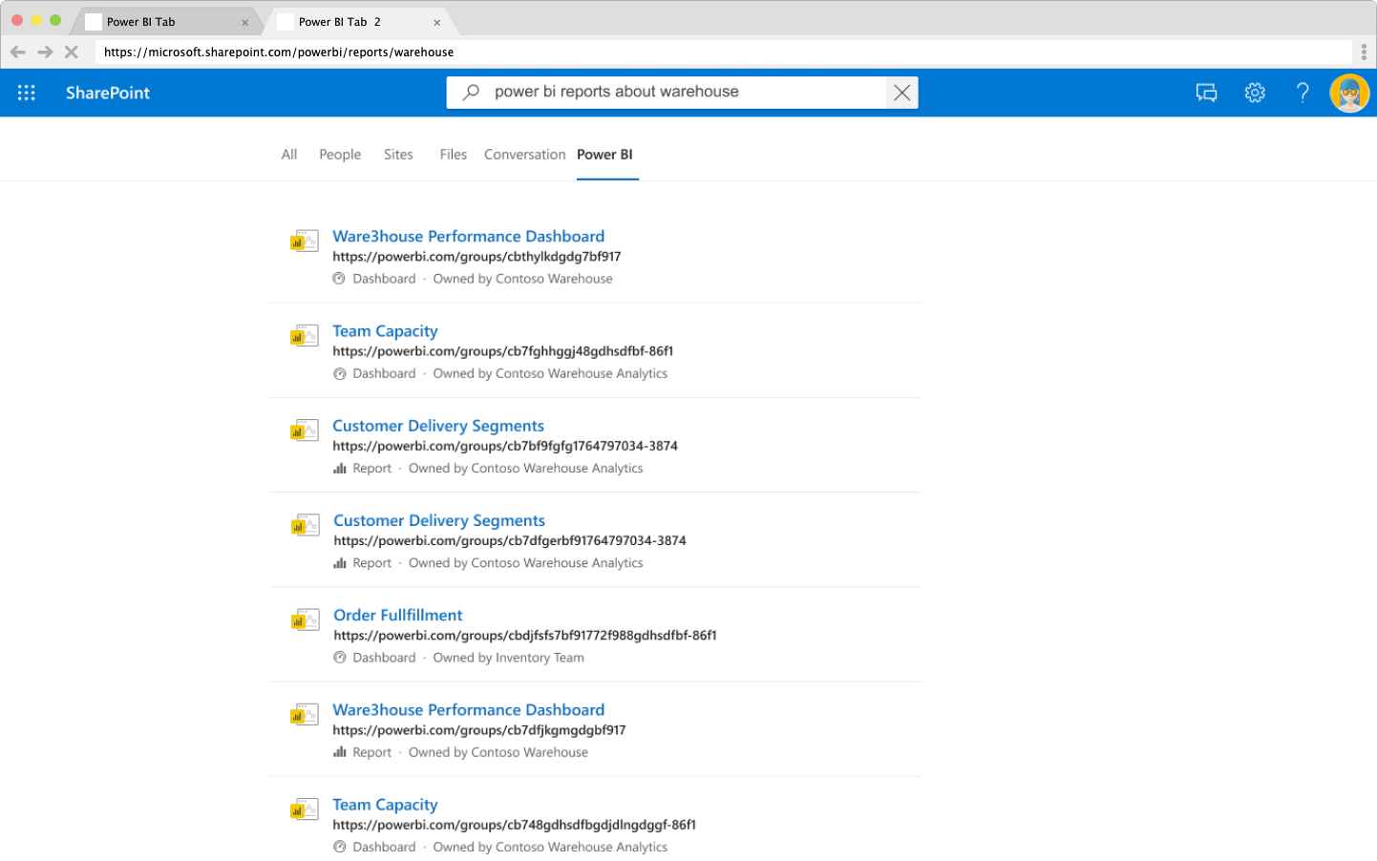Click the SharePoint brand link

[108, 93]
